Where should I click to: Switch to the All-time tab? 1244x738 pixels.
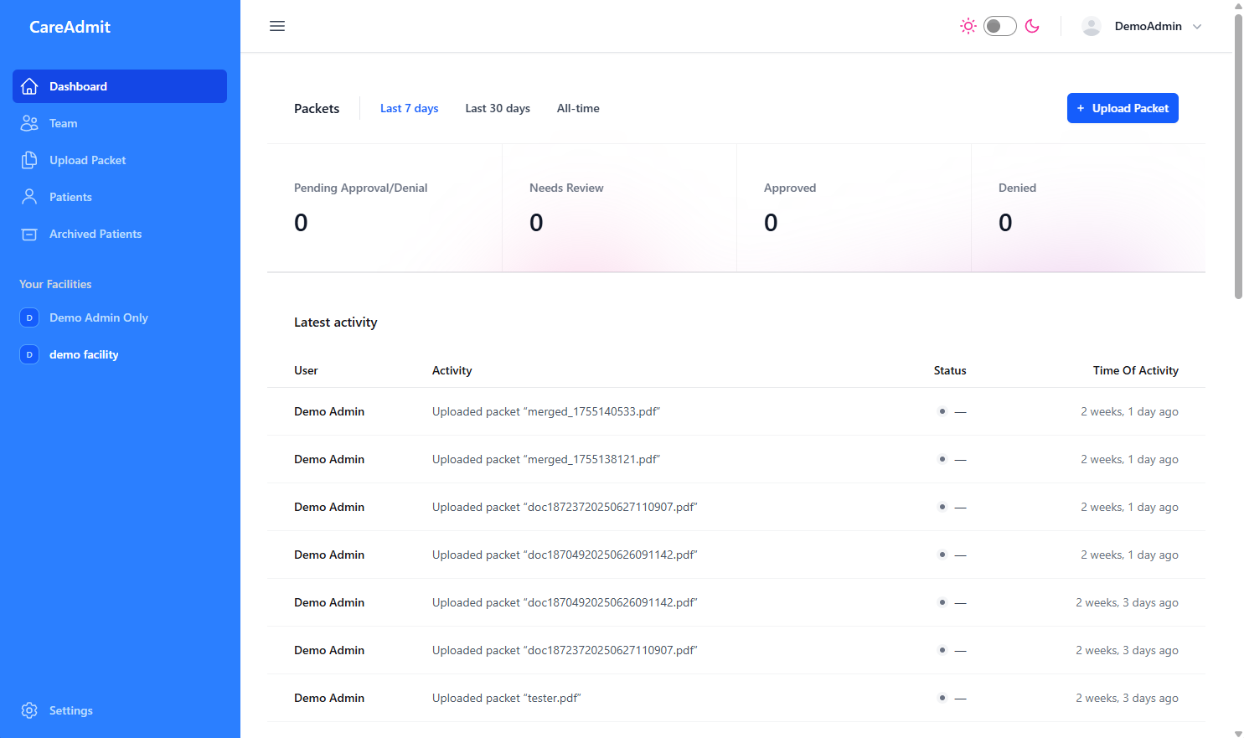coord(578,108)
